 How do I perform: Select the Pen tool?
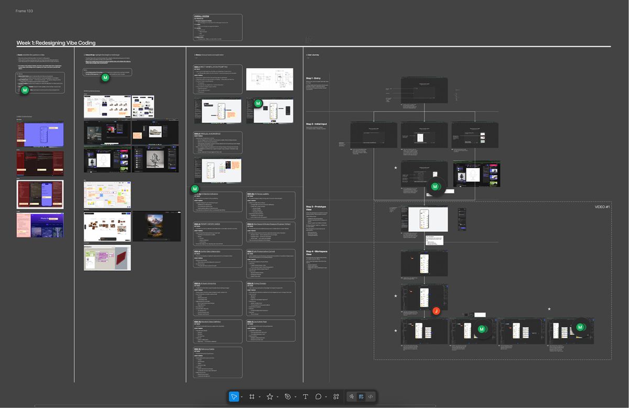point(287,396)
